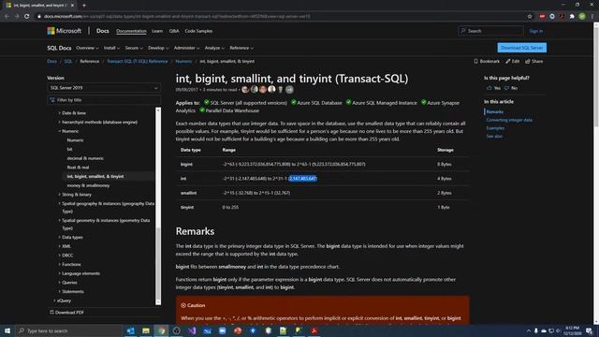This screenshot has height=337, width=599.
Task: Click the 'Filter by title' field
Action: 104,100
